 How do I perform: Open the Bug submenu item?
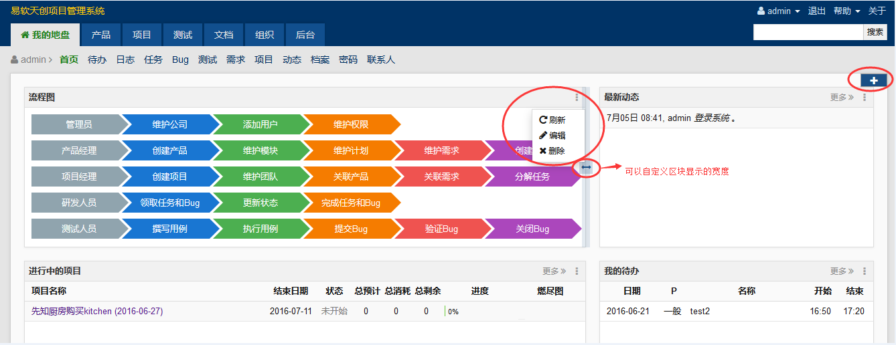[x=180, y=60]
